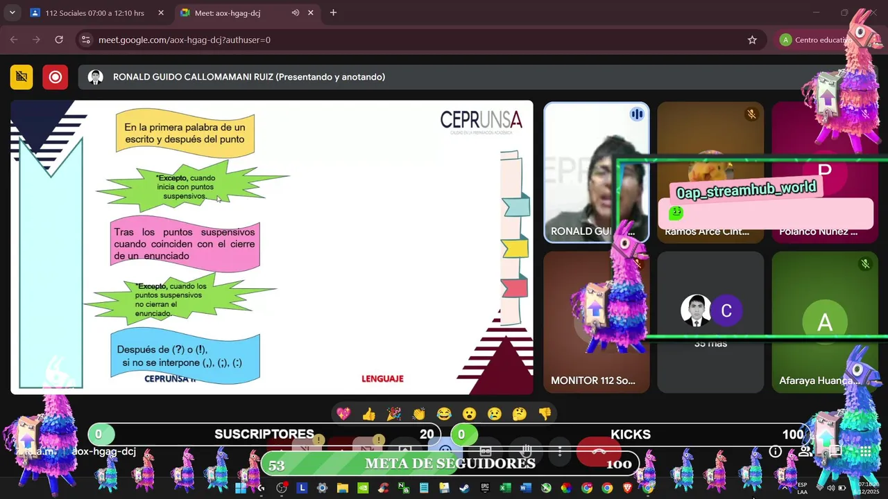Open the blue L app in taskbar
The width and height of the screenshot is (888, 499).
point(302,488)
